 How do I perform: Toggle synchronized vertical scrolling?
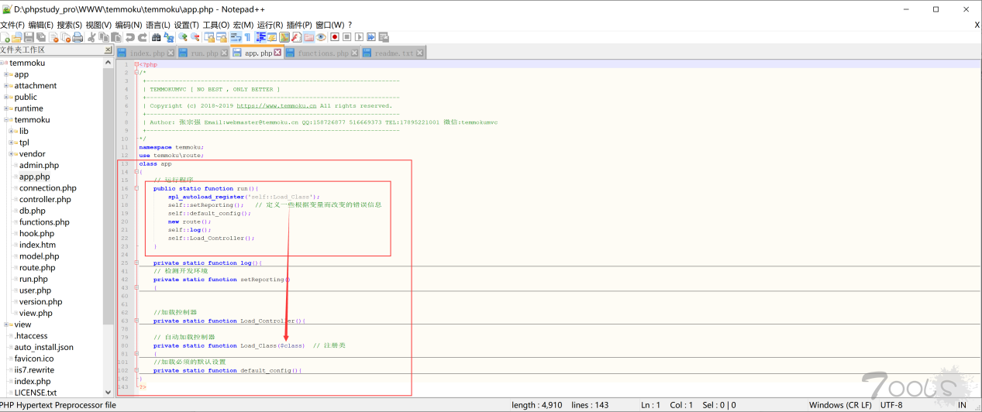click(x=209, y=37)
